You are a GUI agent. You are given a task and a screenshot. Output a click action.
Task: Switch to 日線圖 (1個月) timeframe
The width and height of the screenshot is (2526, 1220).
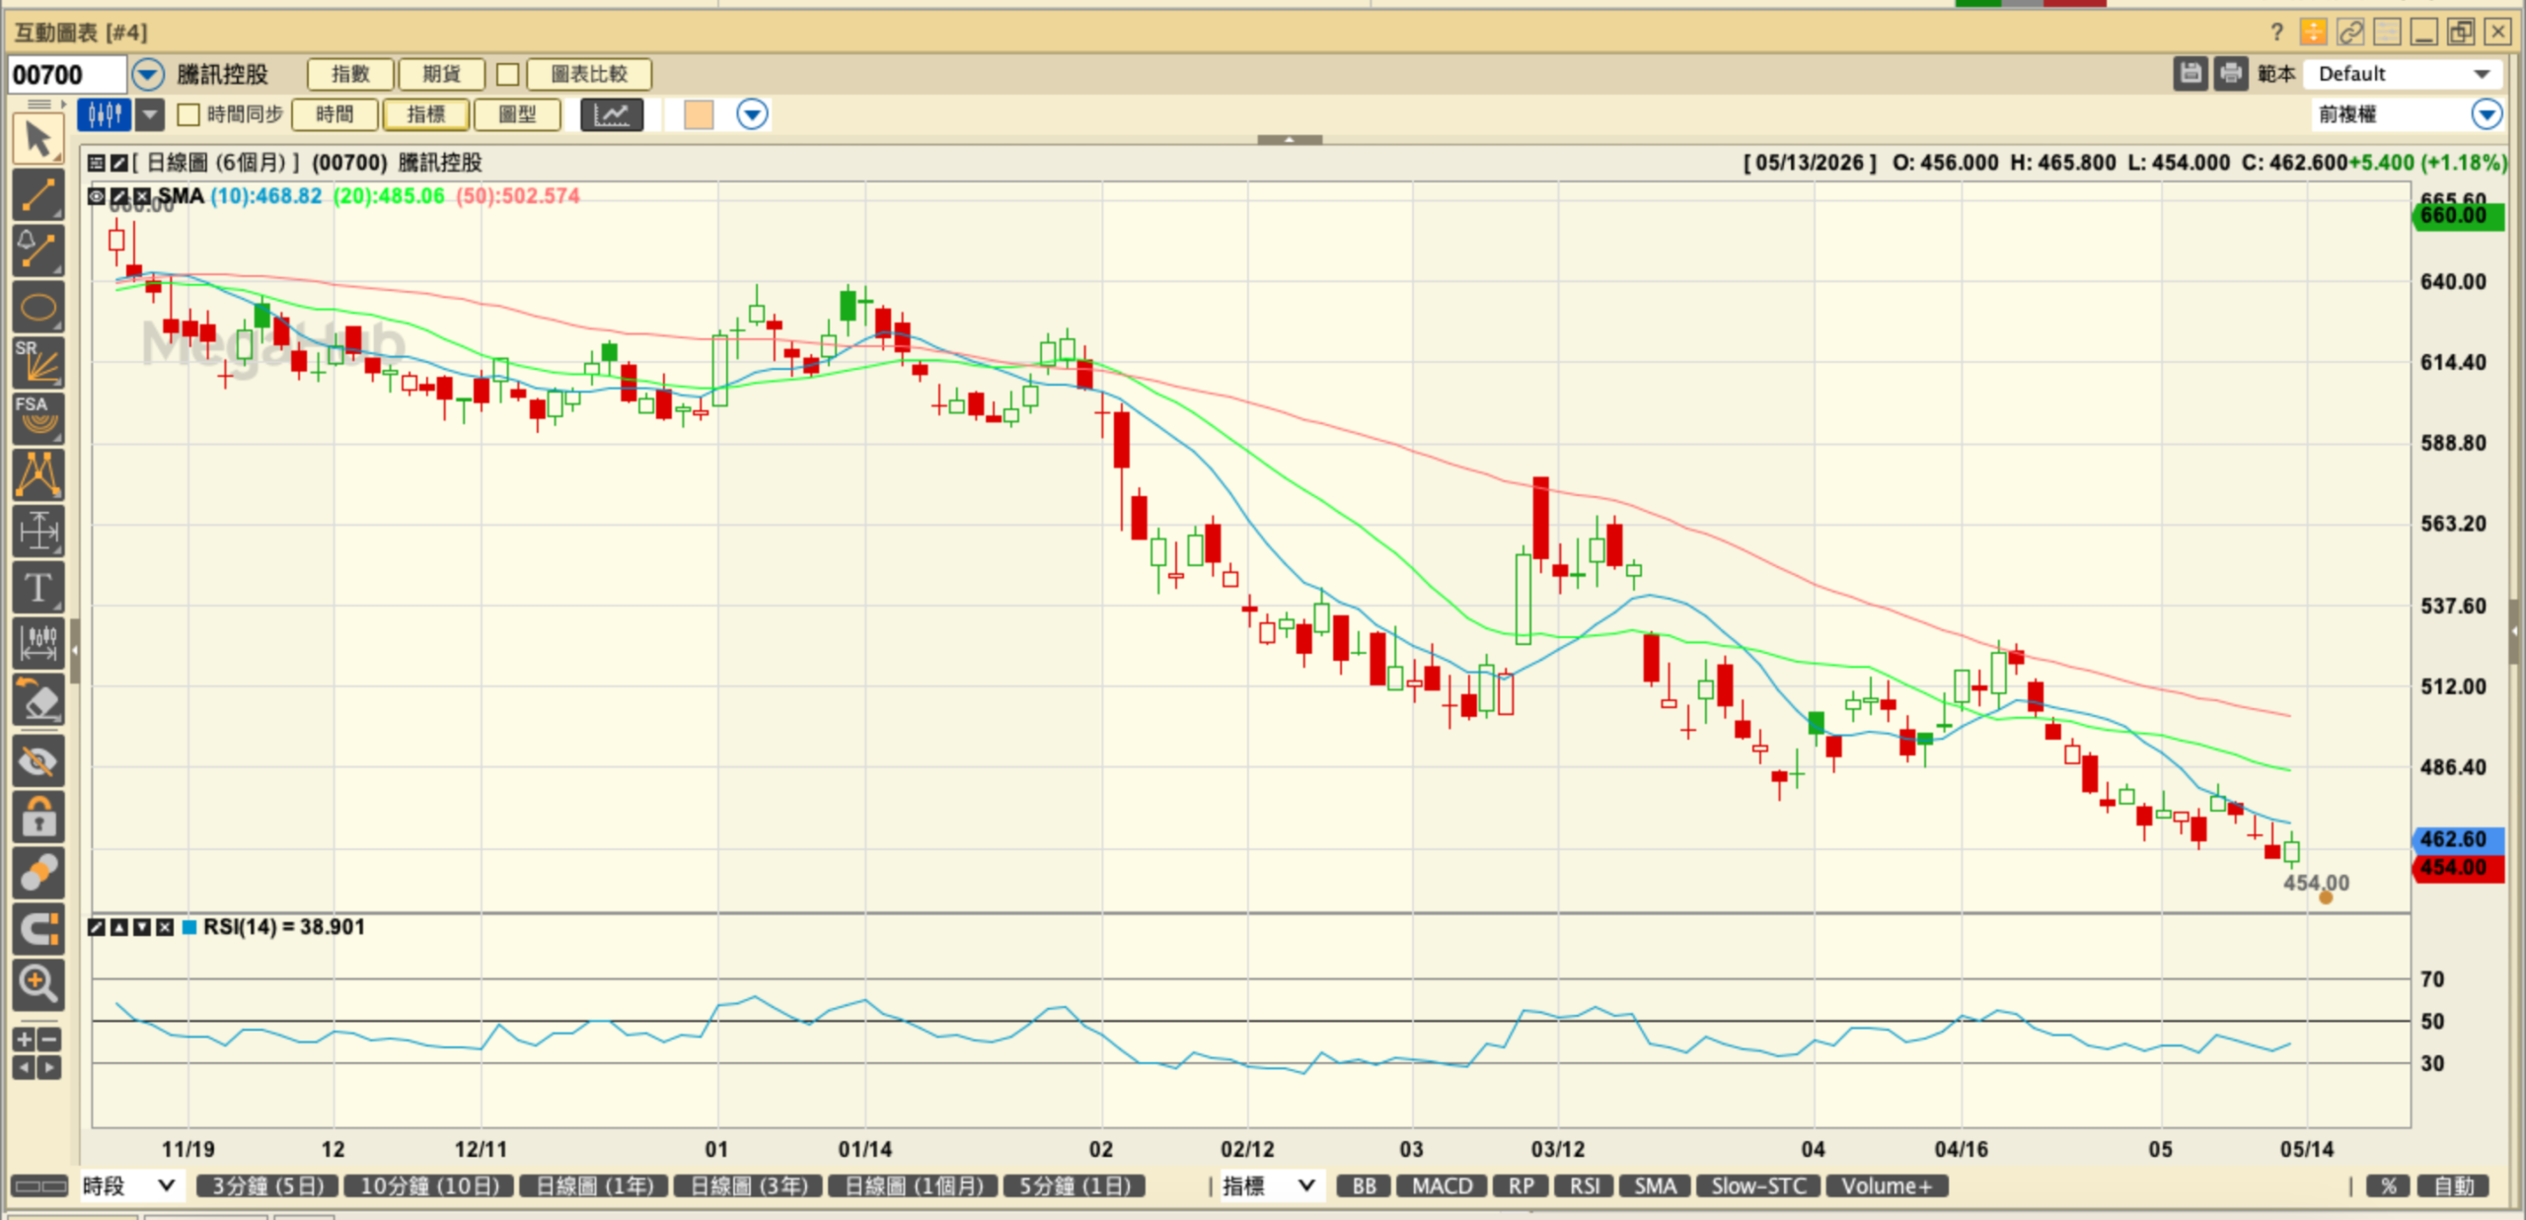(x=913, y=1185)
